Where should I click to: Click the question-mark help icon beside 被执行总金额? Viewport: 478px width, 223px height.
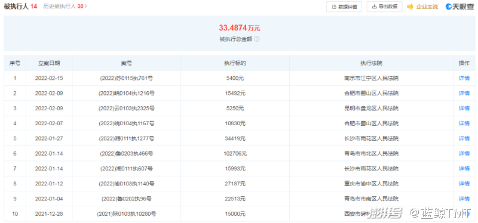pos(257,39)
